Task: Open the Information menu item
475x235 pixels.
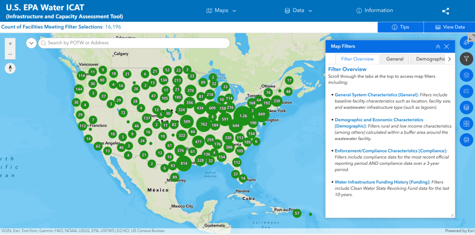Action: (x=375, y=10)
